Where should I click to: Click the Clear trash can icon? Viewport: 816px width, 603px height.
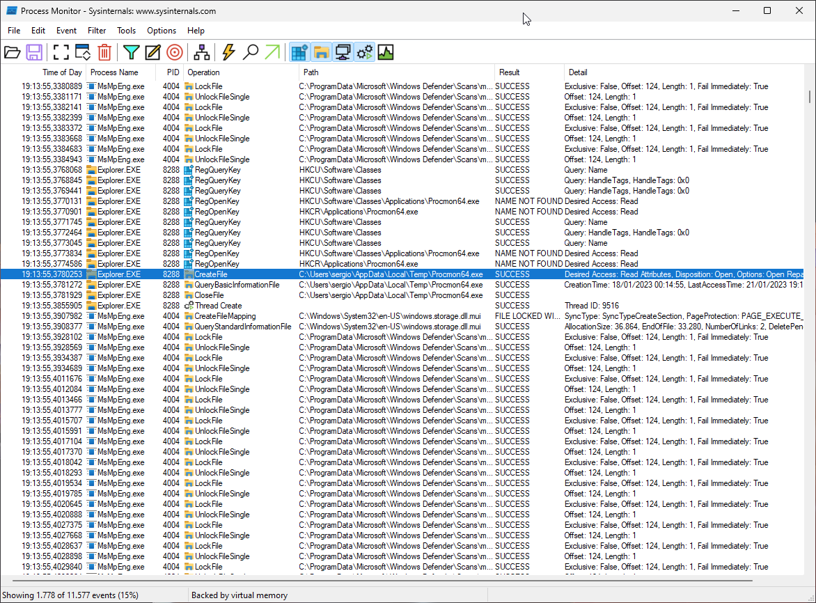tap(104, 52)
